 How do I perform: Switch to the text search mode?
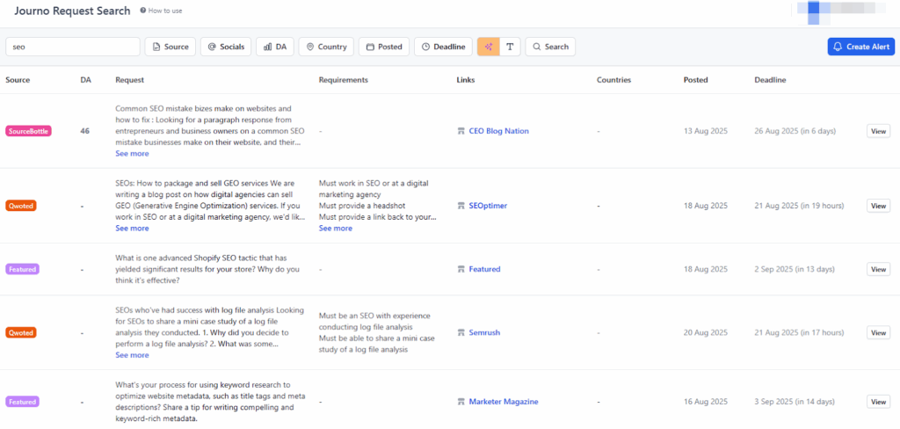pyautogui.click(x=510, y=47)
